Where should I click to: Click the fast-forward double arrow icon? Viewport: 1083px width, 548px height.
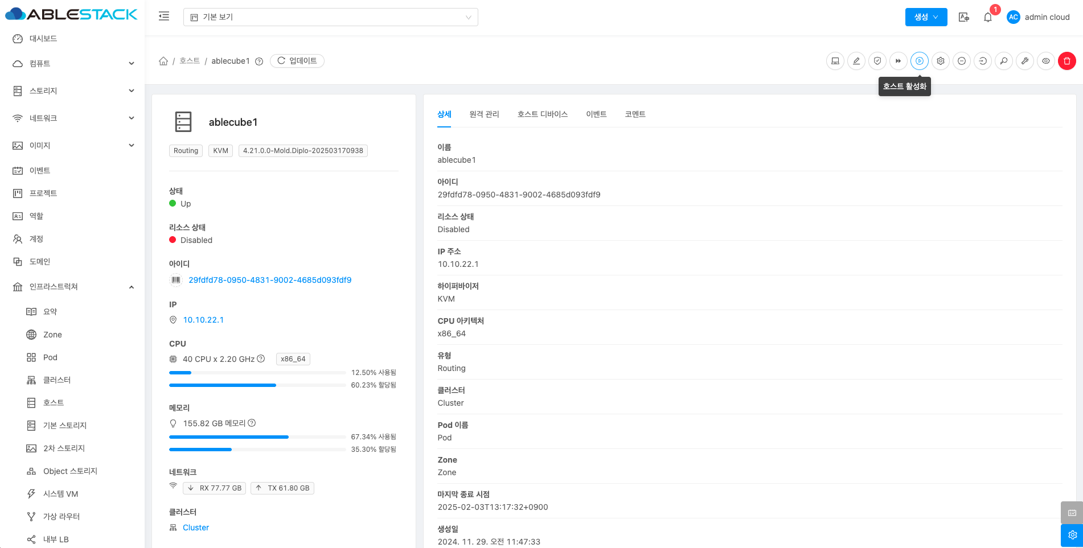tap(898, 61)
